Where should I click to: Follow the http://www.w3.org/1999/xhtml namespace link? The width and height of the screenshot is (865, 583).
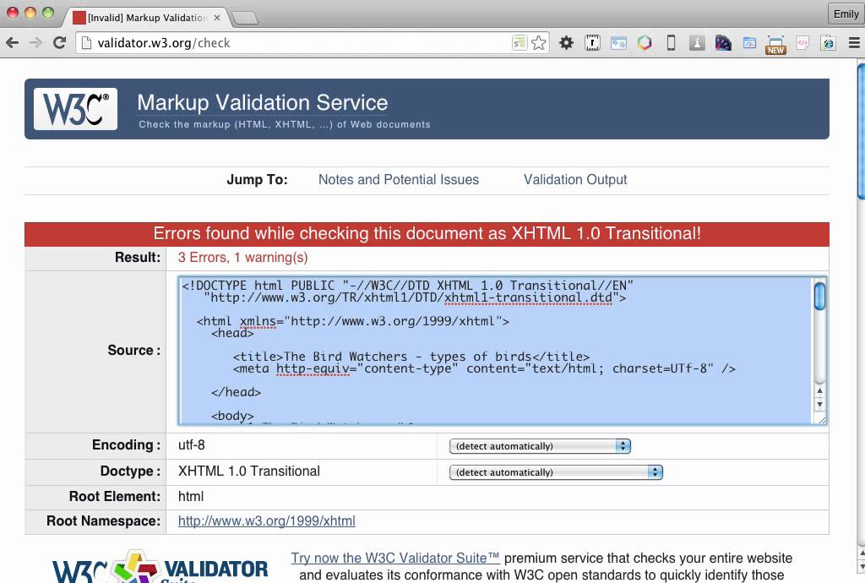coord(266,521)
